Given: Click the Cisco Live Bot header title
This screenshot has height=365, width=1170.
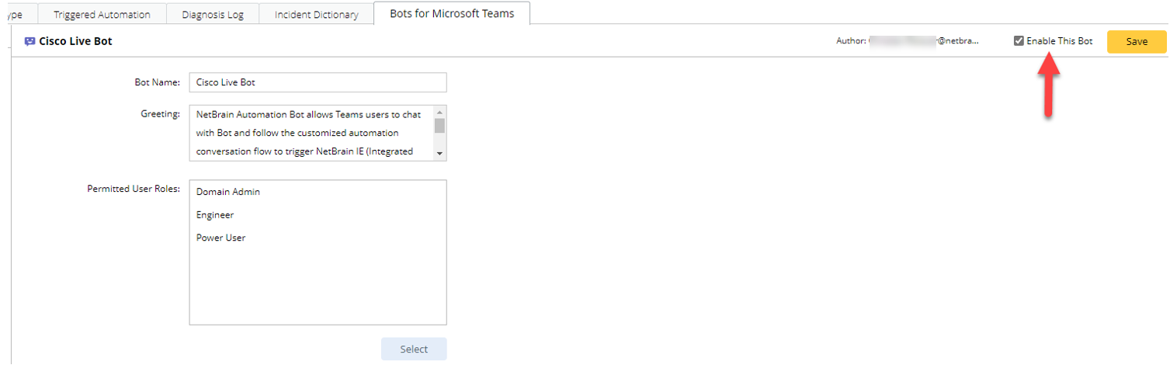Looking at the screenshot, I should coord(76,41).
